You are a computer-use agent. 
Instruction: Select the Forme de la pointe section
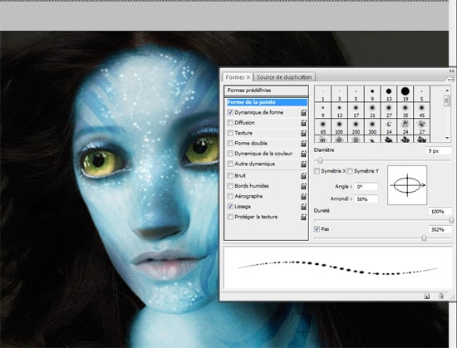coord(267,102)
